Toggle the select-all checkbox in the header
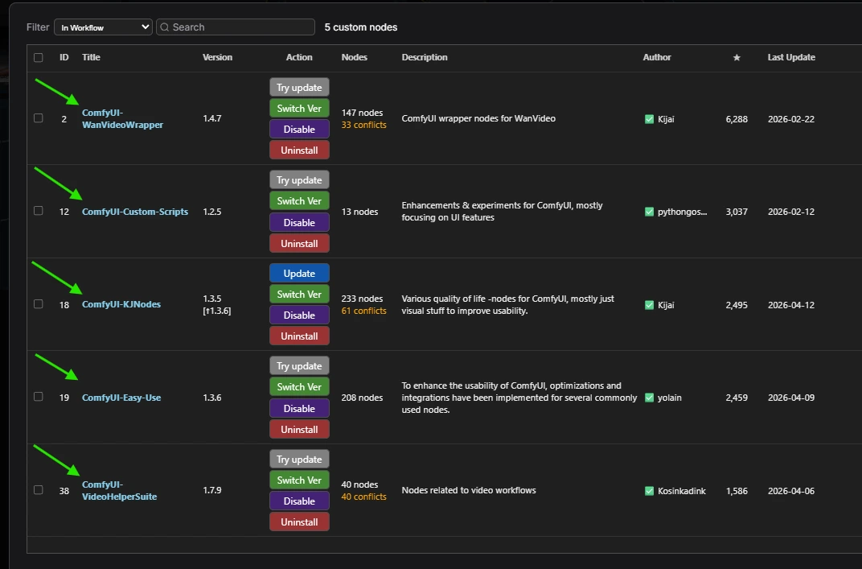The width and height of the screenshot is (862, 569). (x=39, y=58)
